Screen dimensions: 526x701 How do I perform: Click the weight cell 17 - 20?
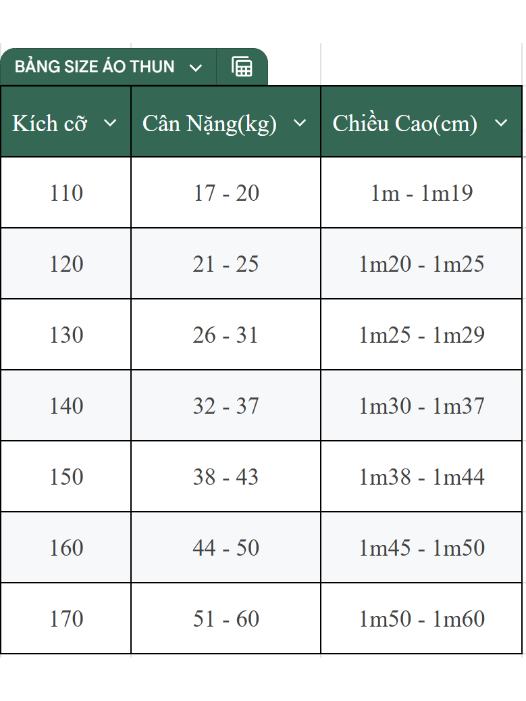click(226, 193)
